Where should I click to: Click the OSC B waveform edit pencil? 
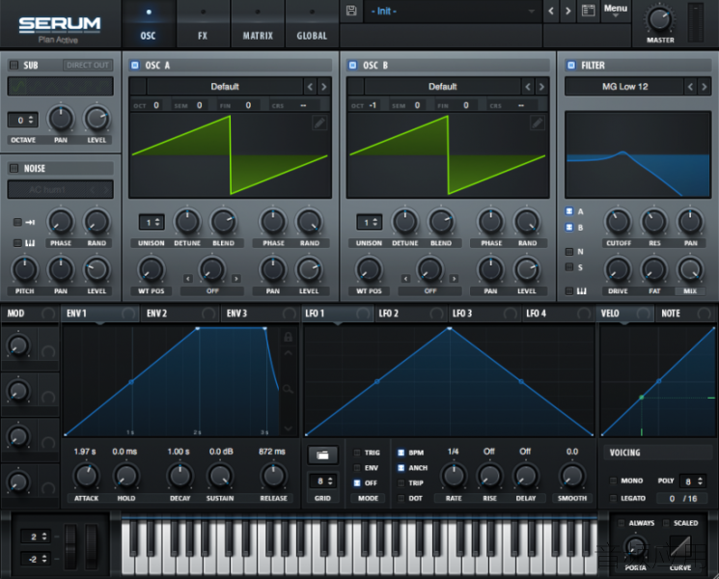(538, 123)
